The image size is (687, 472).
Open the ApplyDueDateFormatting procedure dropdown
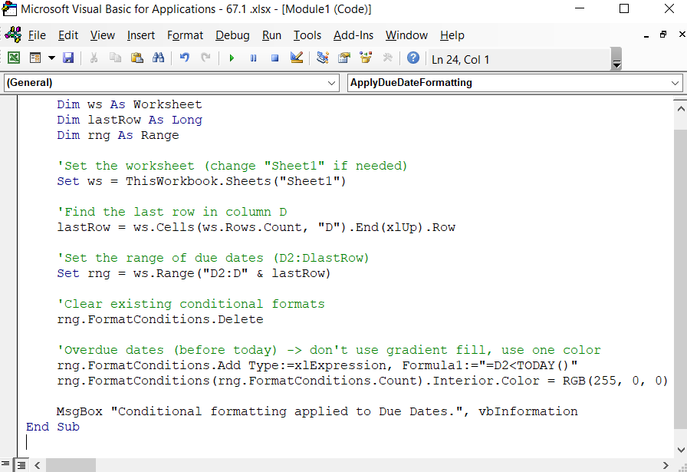673,83
